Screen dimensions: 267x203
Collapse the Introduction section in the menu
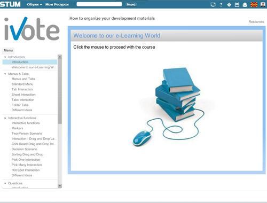(5, 57)
